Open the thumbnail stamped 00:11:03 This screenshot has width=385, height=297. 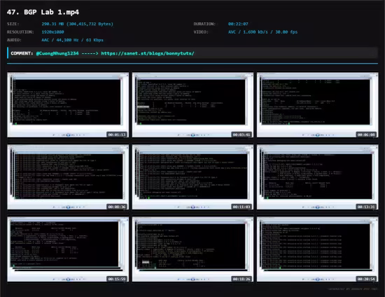click(192, 177)
